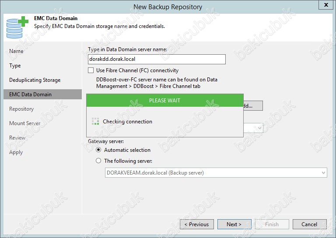The width and height of the screenshot is (336, 238).
Task: Click DDBoost-over-FC server name hint text
Action: (157, 83)
